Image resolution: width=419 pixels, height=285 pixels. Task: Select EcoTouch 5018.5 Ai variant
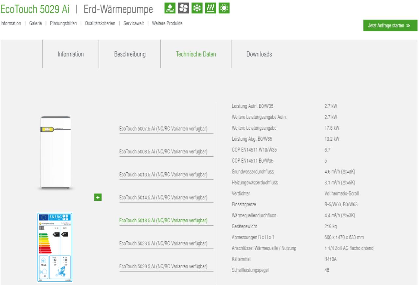coord(163,220)
